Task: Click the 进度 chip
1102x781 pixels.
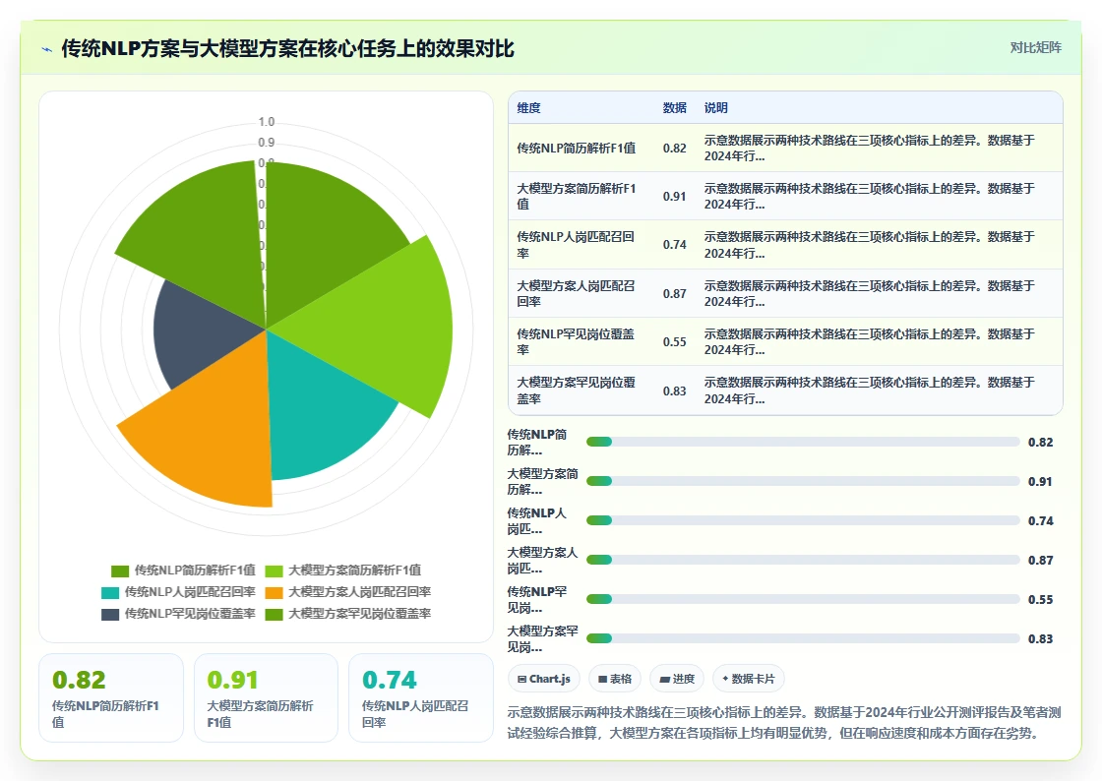Action: coord(678,679)
